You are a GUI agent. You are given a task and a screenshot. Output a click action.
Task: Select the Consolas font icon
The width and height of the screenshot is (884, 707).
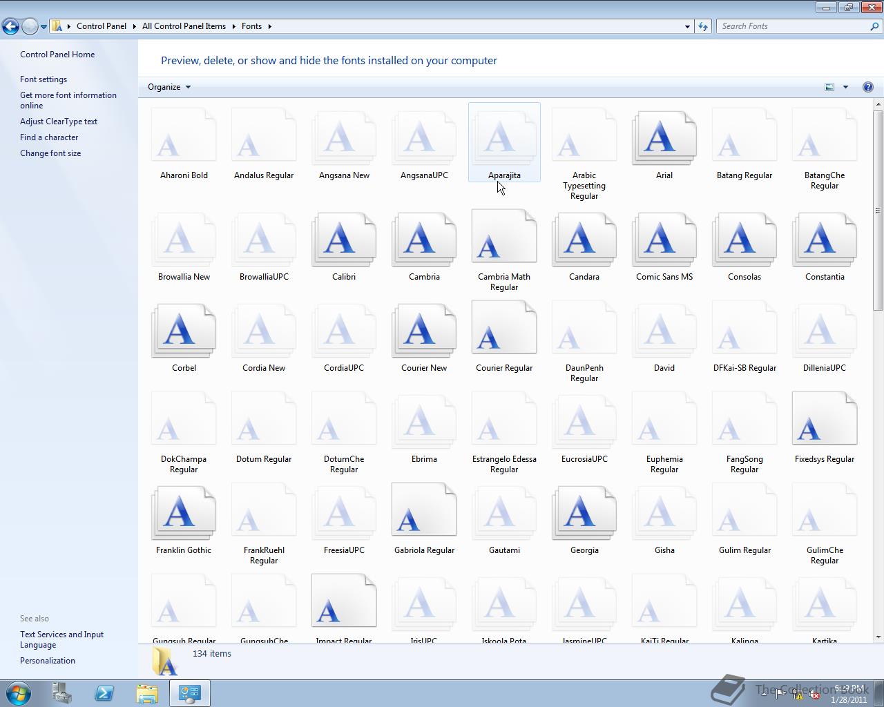(x=744, y=239)
